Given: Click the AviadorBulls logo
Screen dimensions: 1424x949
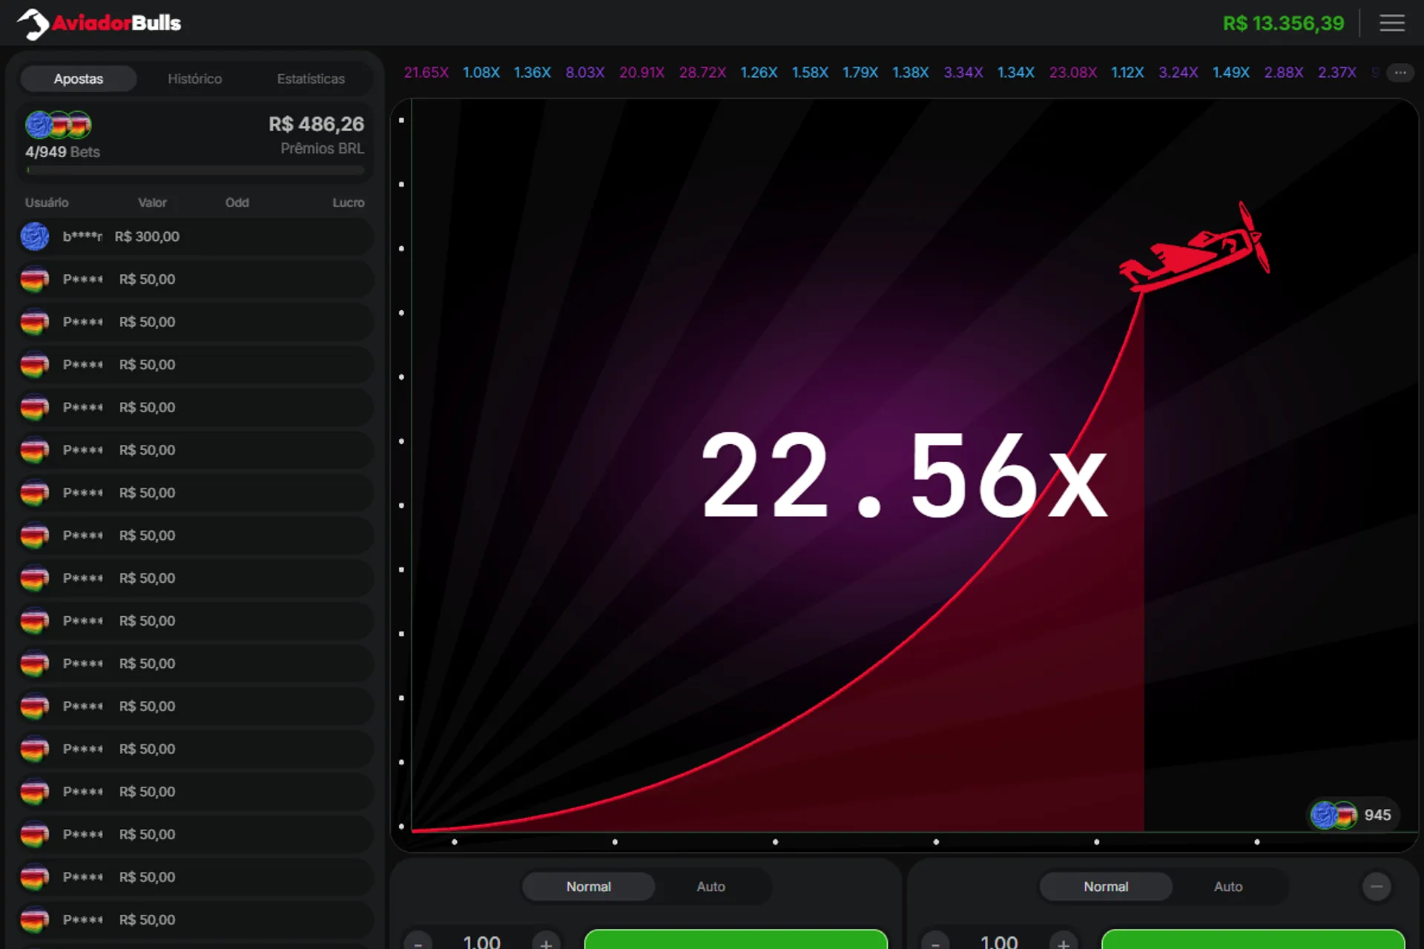Looking at the screenshot, I should point(99,23).
